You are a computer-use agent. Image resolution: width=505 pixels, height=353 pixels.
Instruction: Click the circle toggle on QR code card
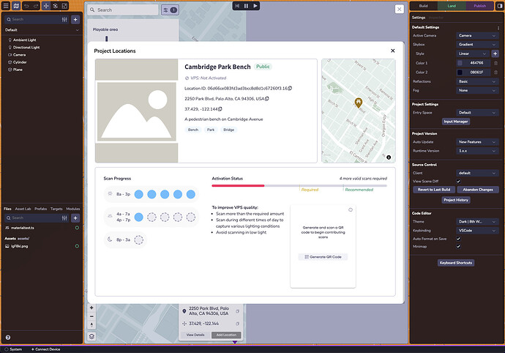point(351,210)
